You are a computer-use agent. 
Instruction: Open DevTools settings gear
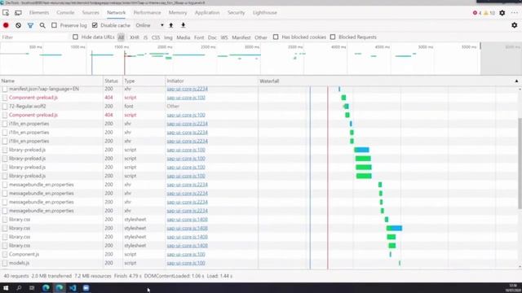[x=502, y=13]
